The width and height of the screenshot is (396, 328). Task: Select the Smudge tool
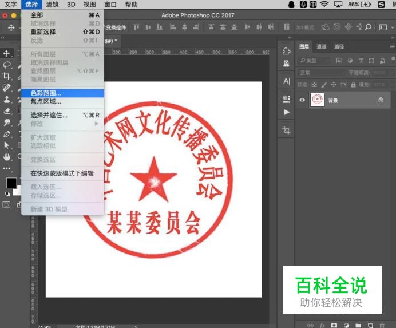point(6,122)
